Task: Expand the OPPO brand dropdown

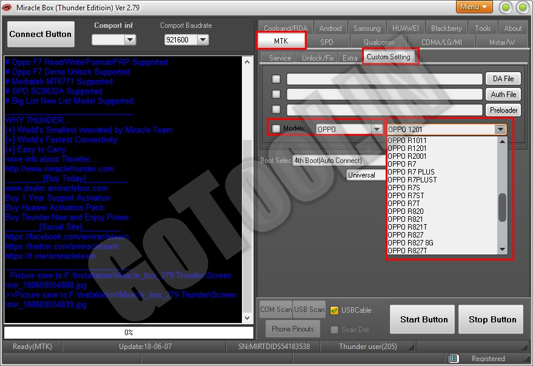Action: click(376, 129)
